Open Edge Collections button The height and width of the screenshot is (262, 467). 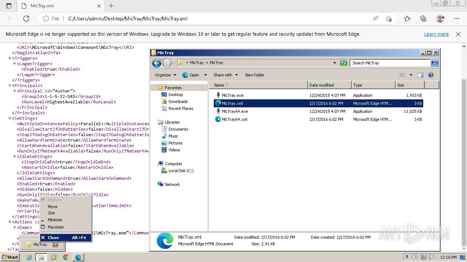[x=423, y=19]
